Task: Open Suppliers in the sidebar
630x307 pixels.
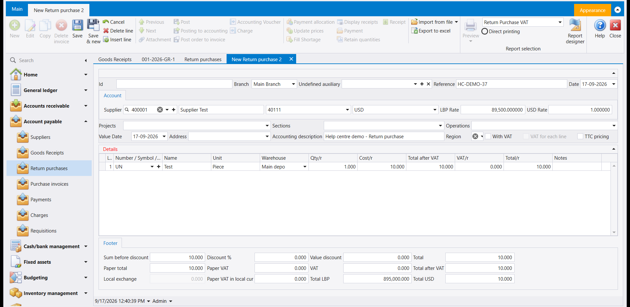Action: [40, 137]
